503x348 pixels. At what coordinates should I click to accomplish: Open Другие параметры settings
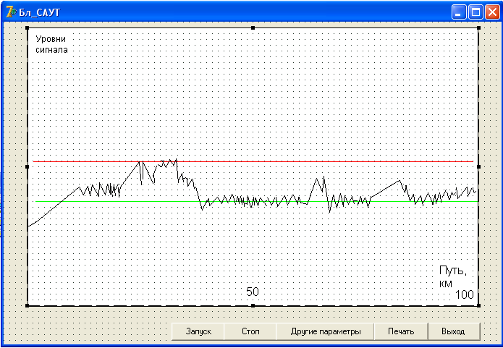coord(325,331)
